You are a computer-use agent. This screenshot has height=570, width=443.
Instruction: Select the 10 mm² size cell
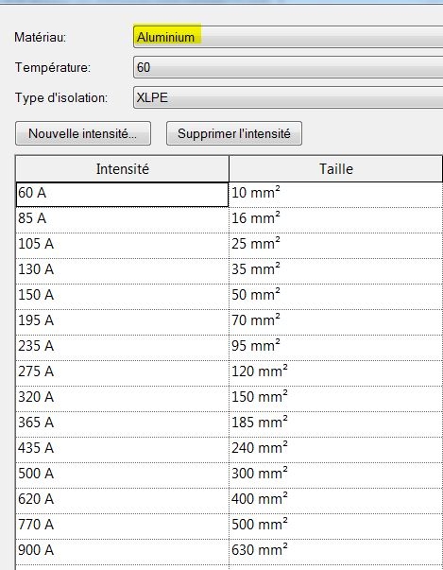336,195
